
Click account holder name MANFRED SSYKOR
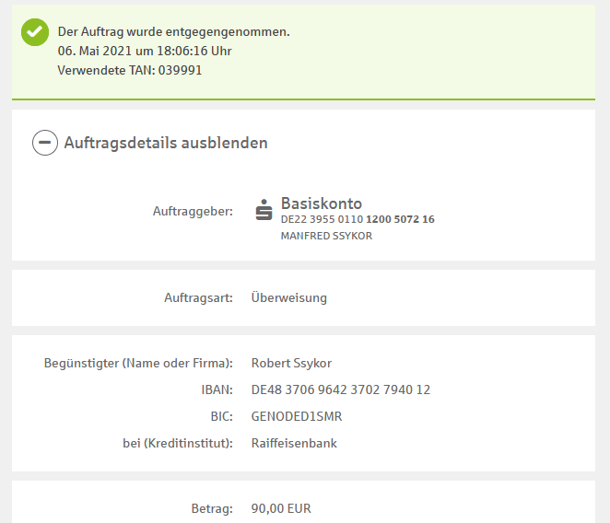[x=325, y=236]
